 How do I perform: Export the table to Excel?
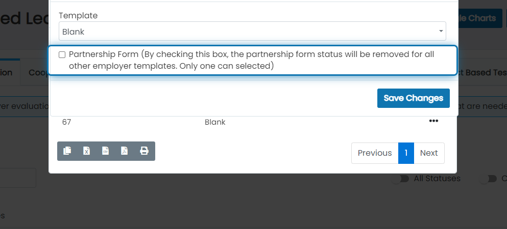[86, 151]
